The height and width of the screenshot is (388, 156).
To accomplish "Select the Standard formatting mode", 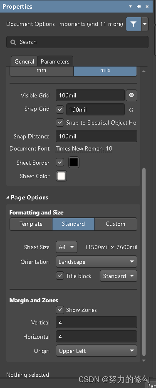I will pos(73,224).
